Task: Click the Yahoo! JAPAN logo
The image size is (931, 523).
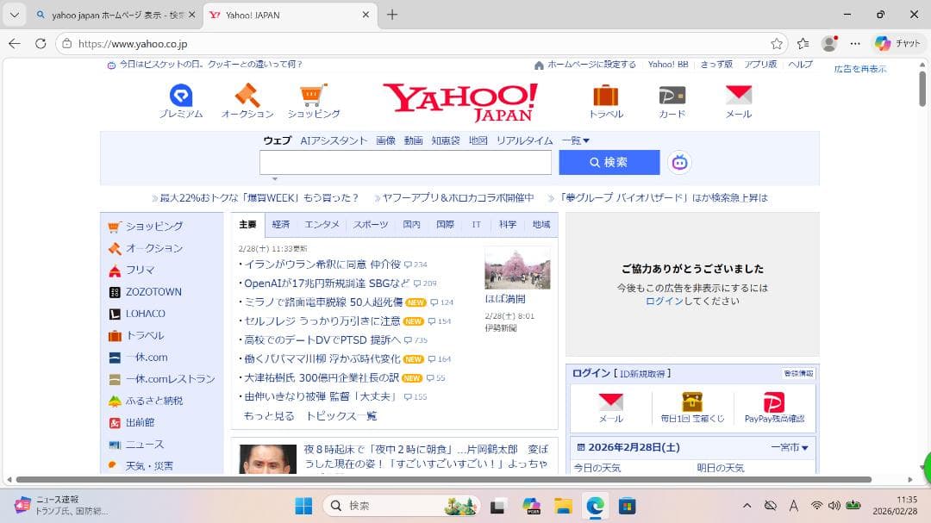Action: click(460, 103)
